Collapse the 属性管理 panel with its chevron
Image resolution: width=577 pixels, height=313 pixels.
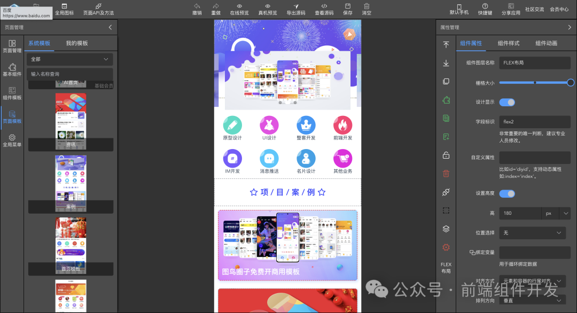pos(570,27)
